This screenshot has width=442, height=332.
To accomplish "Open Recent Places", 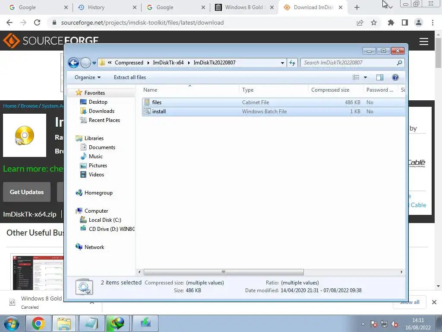I will coord(104,120).
